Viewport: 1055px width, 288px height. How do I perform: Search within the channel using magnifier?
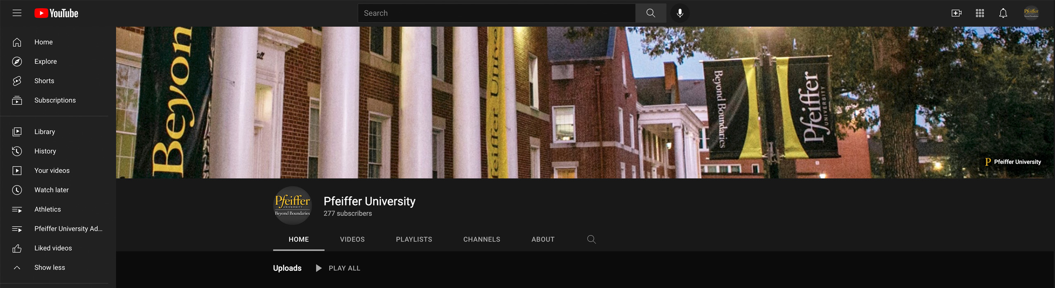tap(591, 239)
